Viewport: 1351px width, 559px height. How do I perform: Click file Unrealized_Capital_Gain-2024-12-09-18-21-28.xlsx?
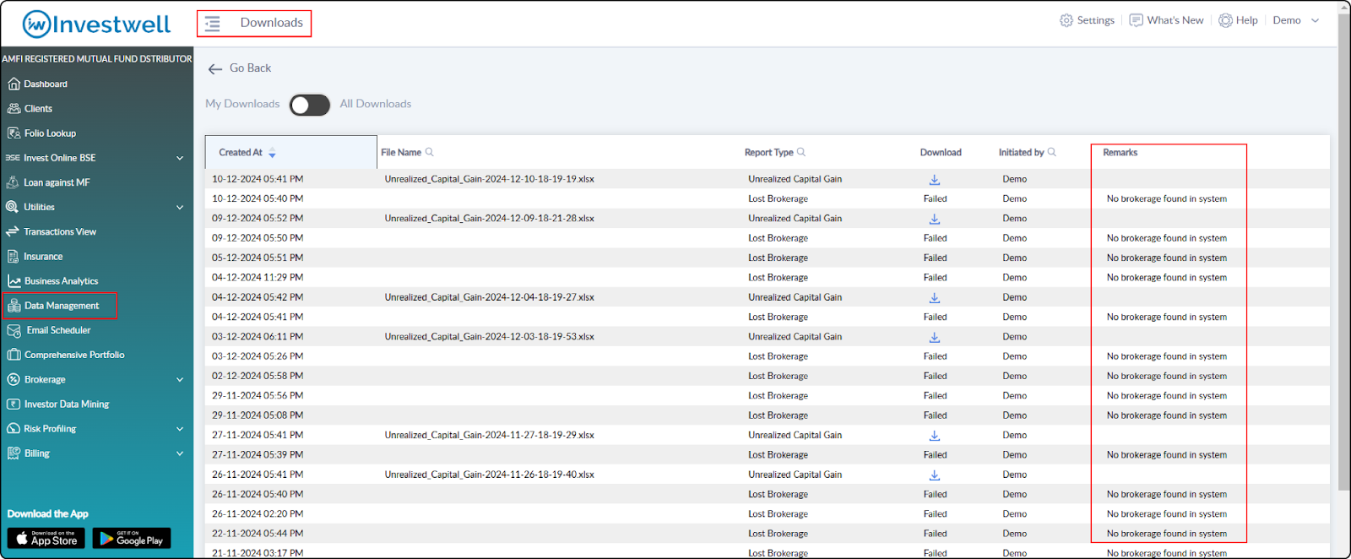tap(490, 219)
